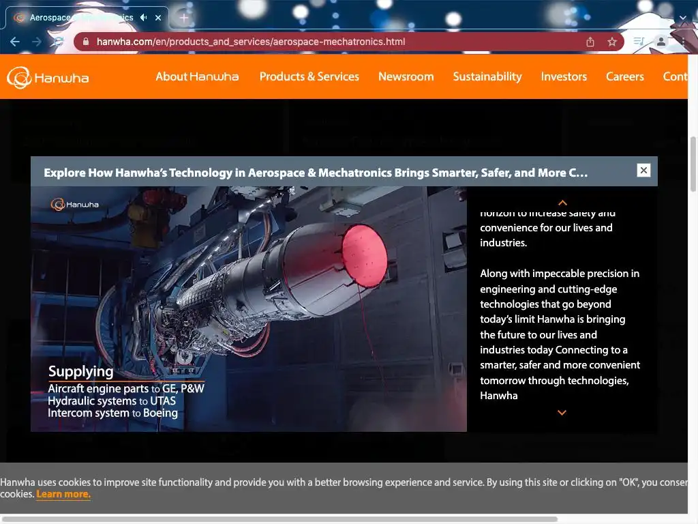Click 'Intercom system to Boeing' caption
The width and height of the screenshot is (698, 524).
112,413
